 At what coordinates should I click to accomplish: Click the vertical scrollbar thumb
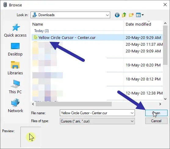point(165,45)
